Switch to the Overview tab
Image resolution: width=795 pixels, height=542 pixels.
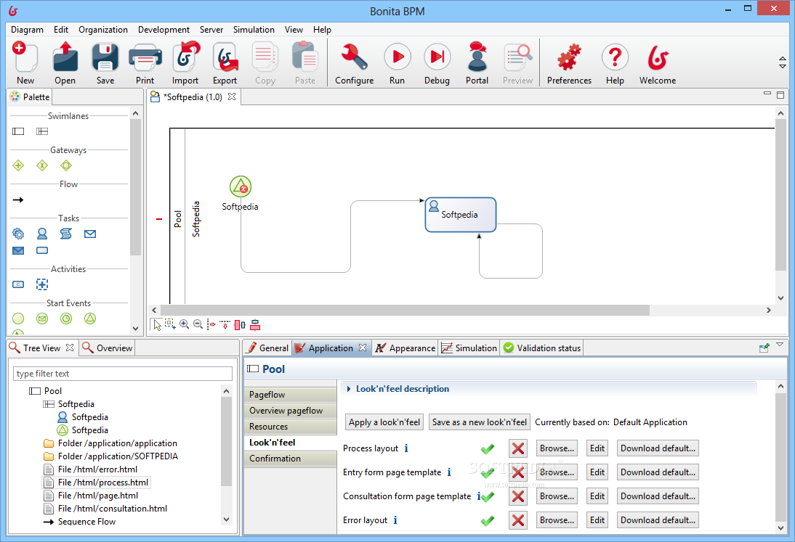pos(108,348)
